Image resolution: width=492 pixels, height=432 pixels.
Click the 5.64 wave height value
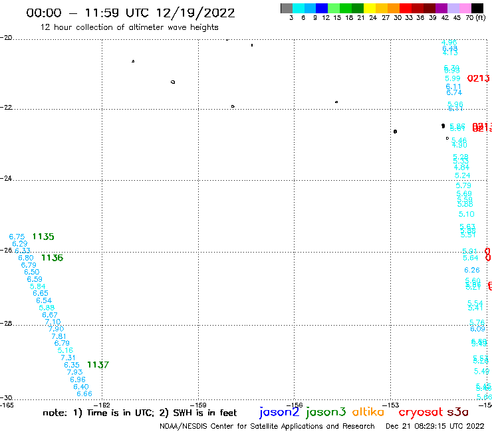471,258
